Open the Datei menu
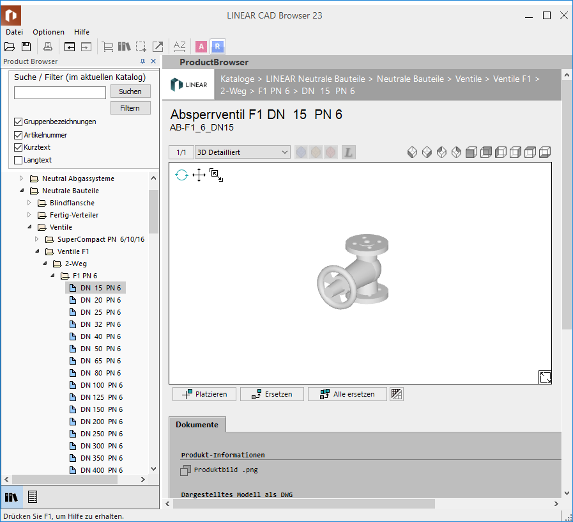Image resolution: width=573 pixels, height=522 pixels. point(14,32)
